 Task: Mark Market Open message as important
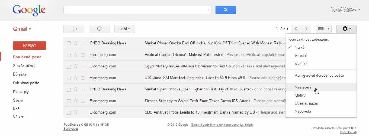click(x=83, y=89)
